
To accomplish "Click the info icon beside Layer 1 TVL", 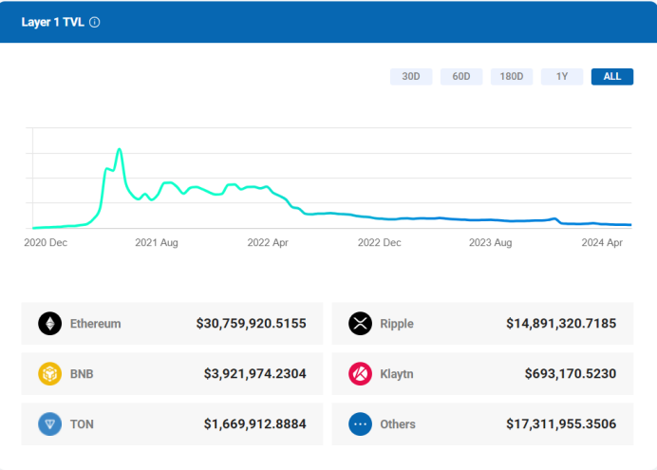I will [95, 22].
